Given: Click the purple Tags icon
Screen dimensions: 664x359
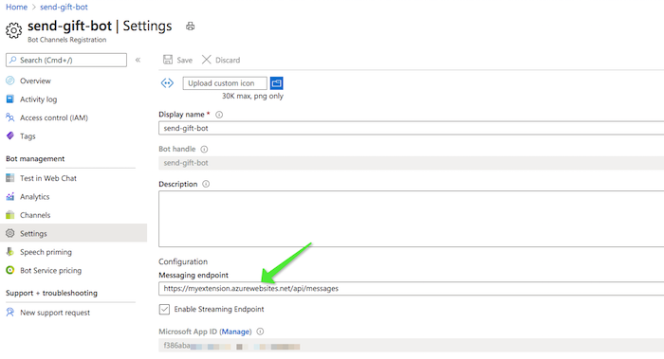Looking at the screenshot, I should (x=10, y=135).
